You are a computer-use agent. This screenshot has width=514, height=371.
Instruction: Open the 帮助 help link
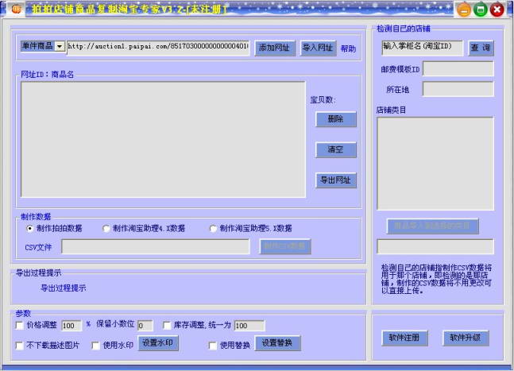(348, 48)
